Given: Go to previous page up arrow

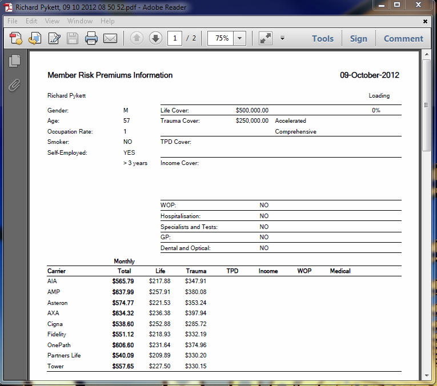Looking at the screenshot, I should click(137, 38).
